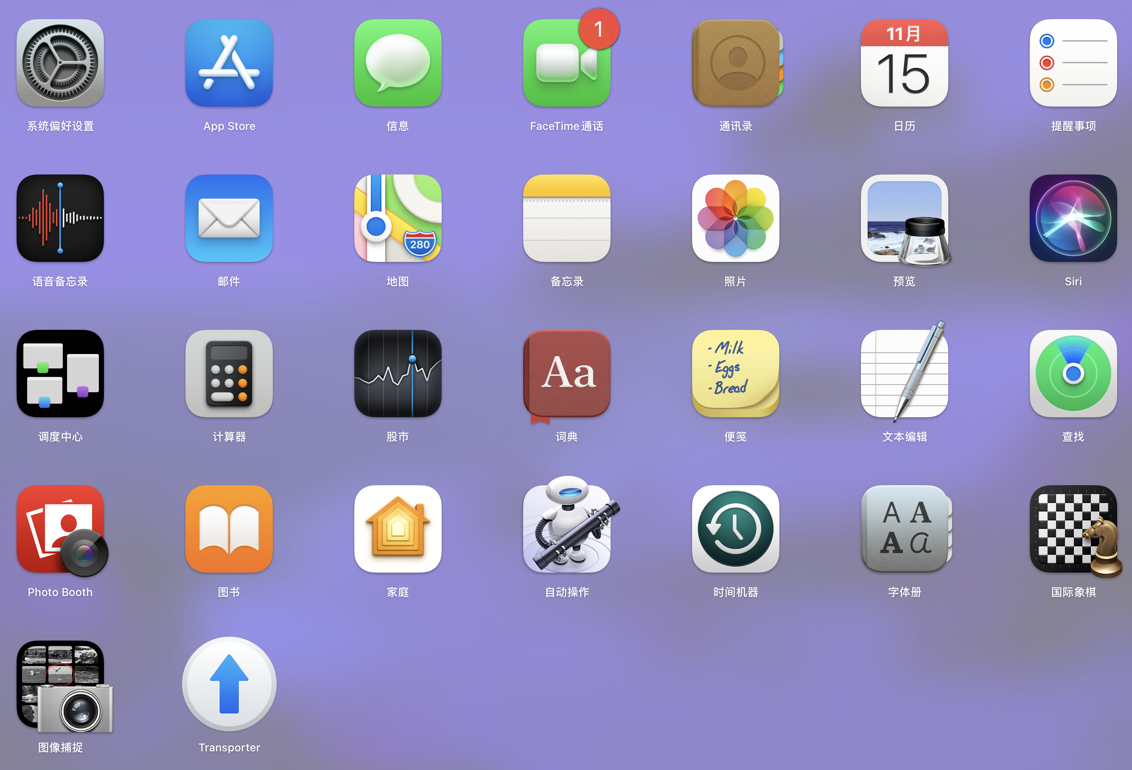
Task: Open the Find My (查找) radar icon
Action: point(1073,373)
